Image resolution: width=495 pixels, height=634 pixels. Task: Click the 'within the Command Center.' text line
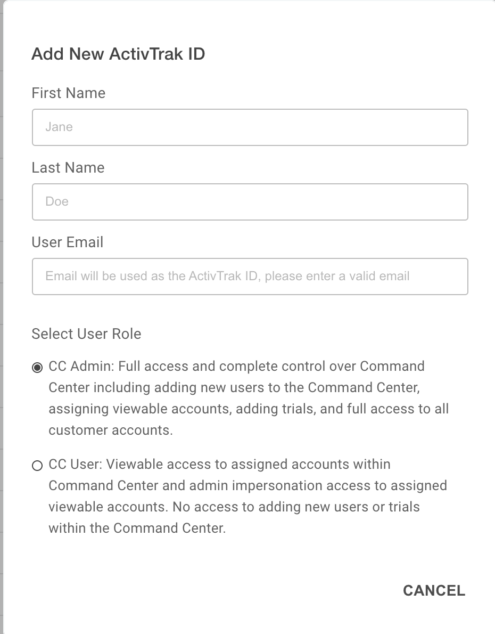(x=137, y=528)
